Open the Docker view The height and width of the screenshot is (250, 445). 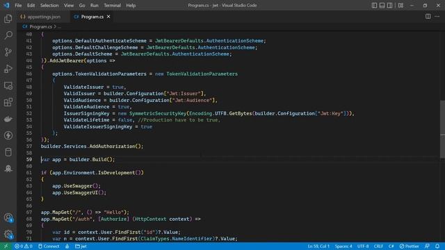8,119
